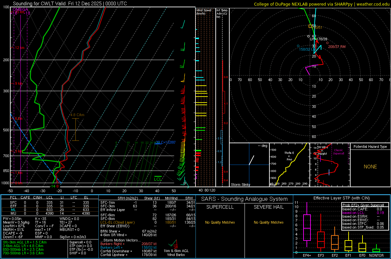Select the SFC-1km row in the SRH table
391x259 pixels.
pos(148,202)
